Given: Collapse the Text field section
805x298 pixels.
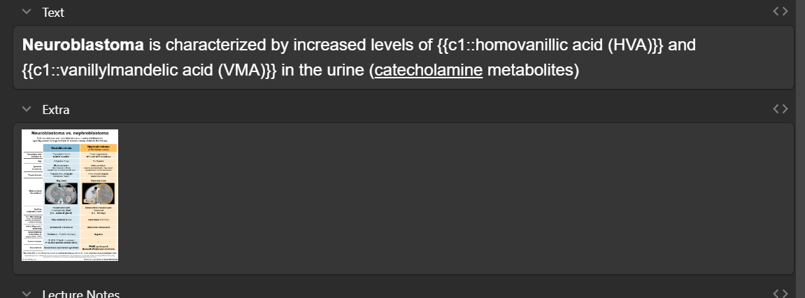Looking at the screenshot, I should click(x=27, y=12).
